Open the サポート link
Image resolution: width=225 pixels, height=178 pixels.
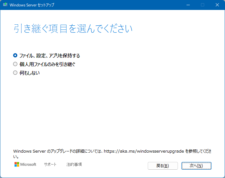[50, 164]
